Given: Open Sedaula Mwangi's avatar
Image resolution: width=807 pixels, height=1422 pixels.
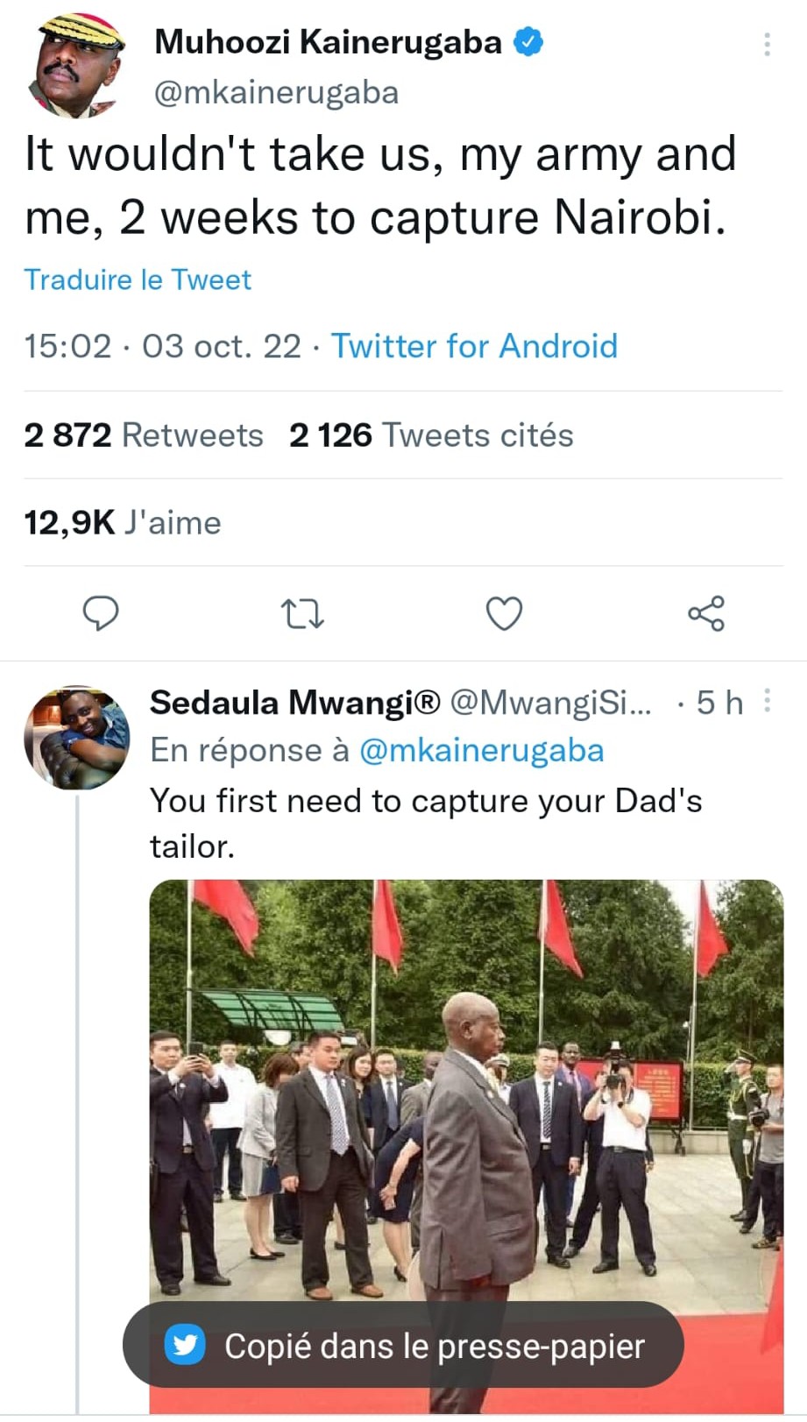Looking at the screenshot, I should pos(76,738).
